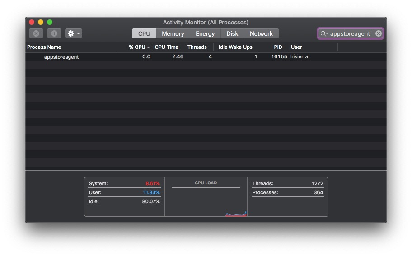412x256 pixels.
Task: Click the Processes total 364
Action: 318,192
